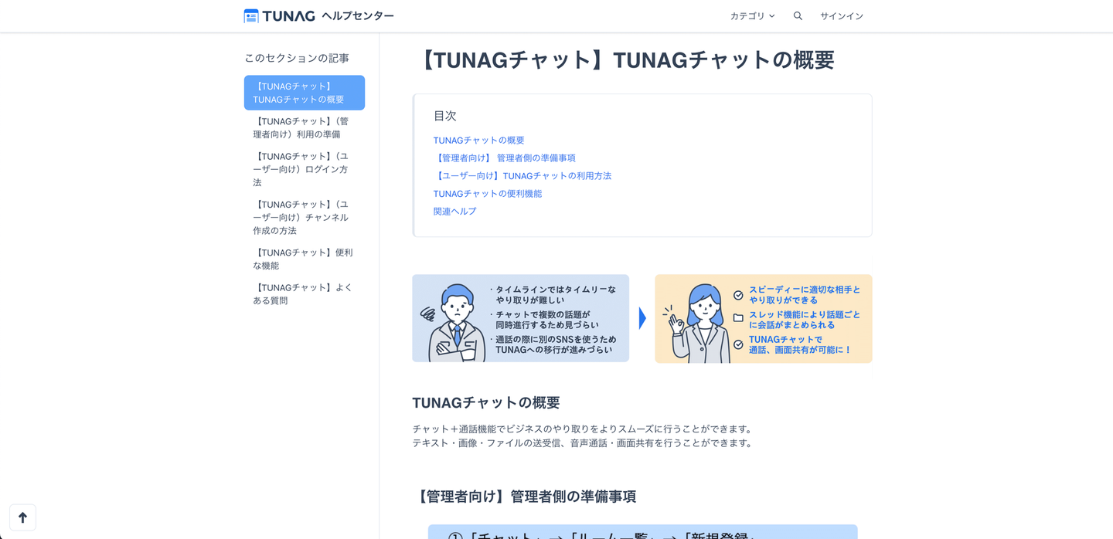Click the このセクションの記事 heading
This screenshot has height=539, width=1113.
pos(297,58)
